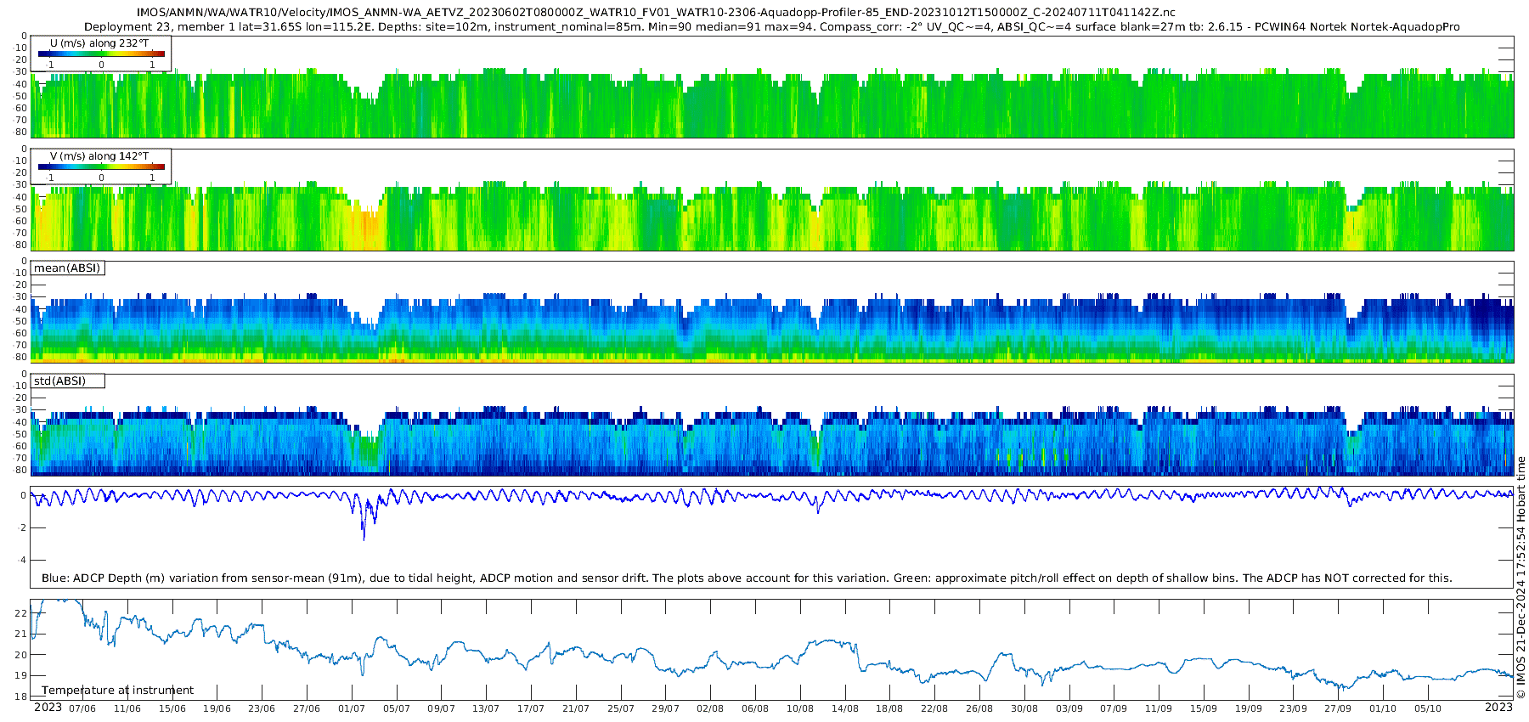Viewport: 1529px width, 722px height.
Task: Click the 2023 year label at bottom right
Action: click(x=1498, y=708)
